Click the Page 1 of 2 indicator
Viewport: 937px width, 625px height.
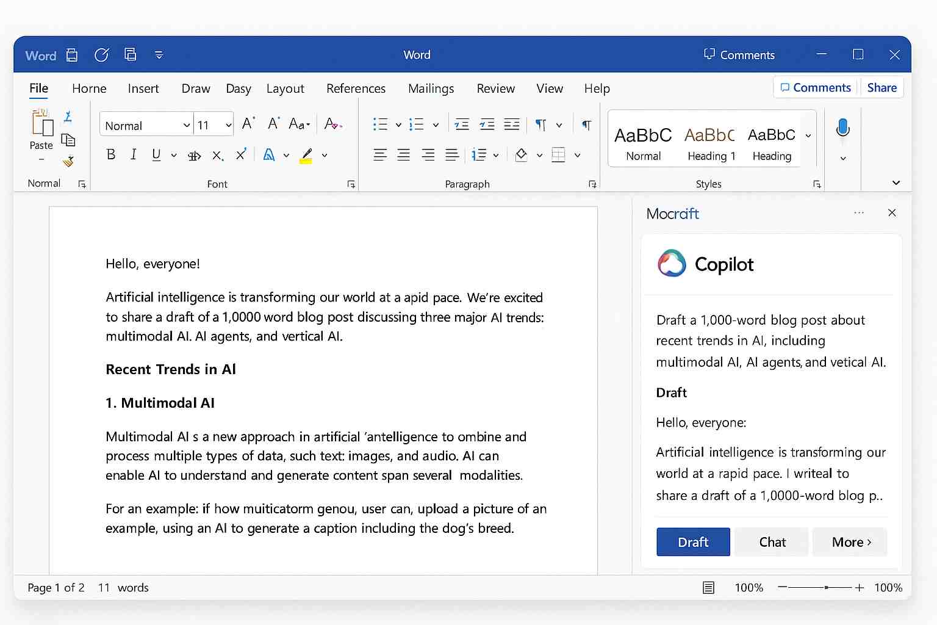56,588
